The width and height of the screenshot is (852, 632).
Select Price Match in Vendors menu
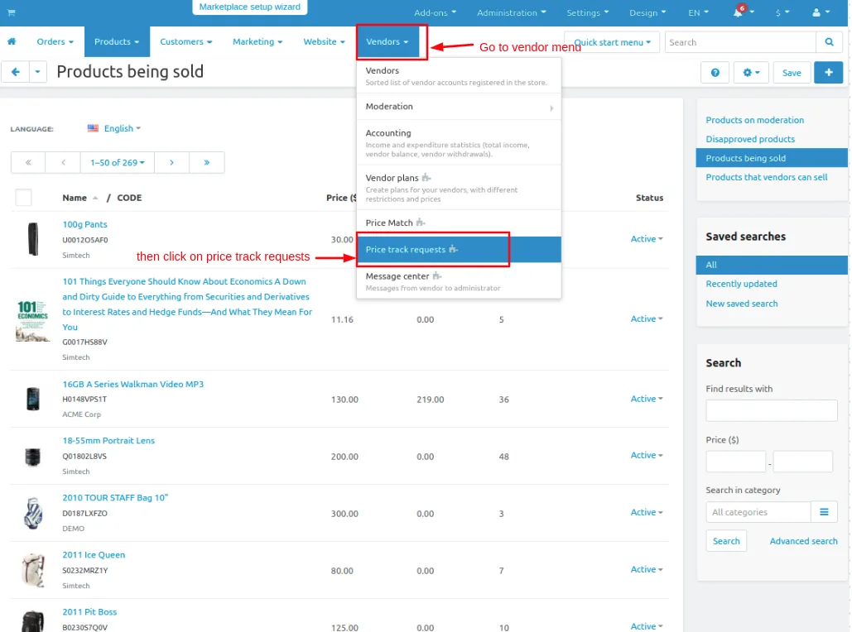click(x=459, y=223)
